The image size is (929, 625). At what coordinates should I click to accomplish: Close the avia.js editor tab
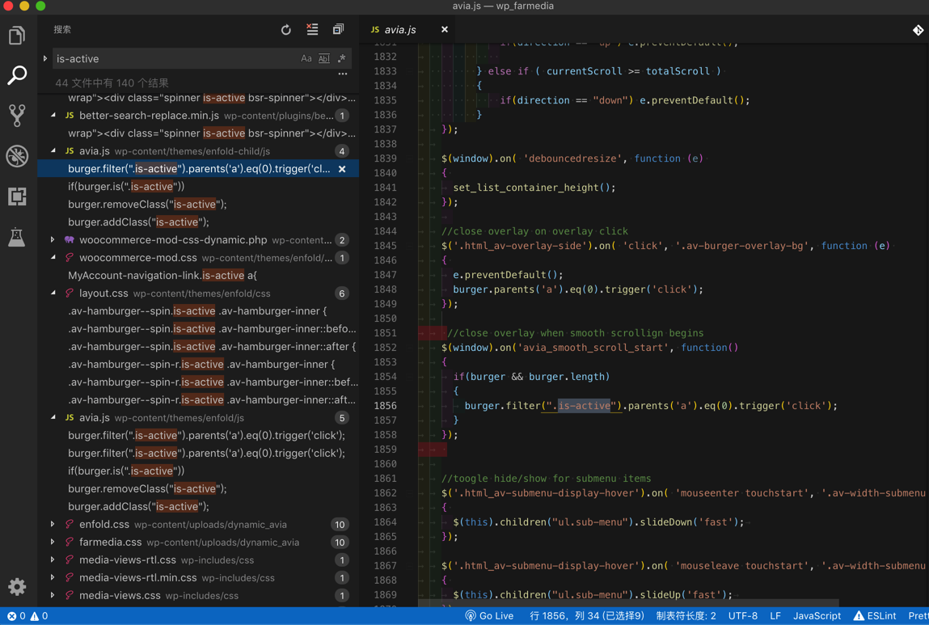coord(445,30)
